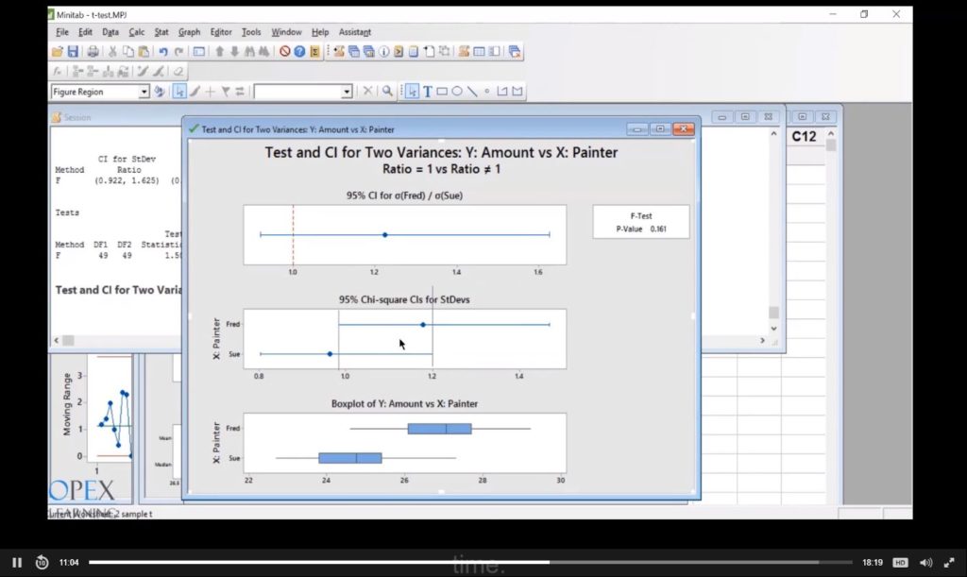
Task: Click the Undo arrow icon
Action: click(163, 52)
